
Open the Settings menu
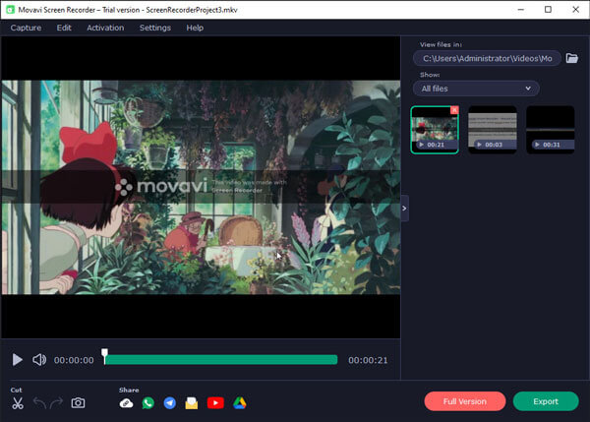(x=155, y=28)
